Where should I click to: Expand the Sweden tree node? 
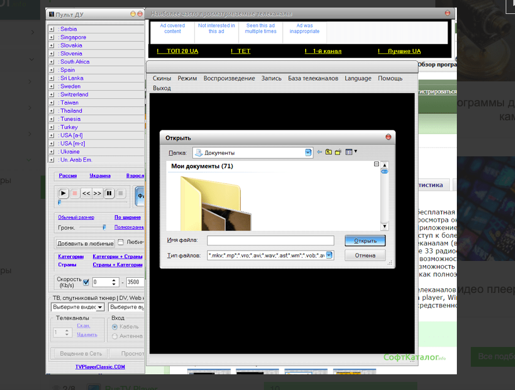pos(52,87)
